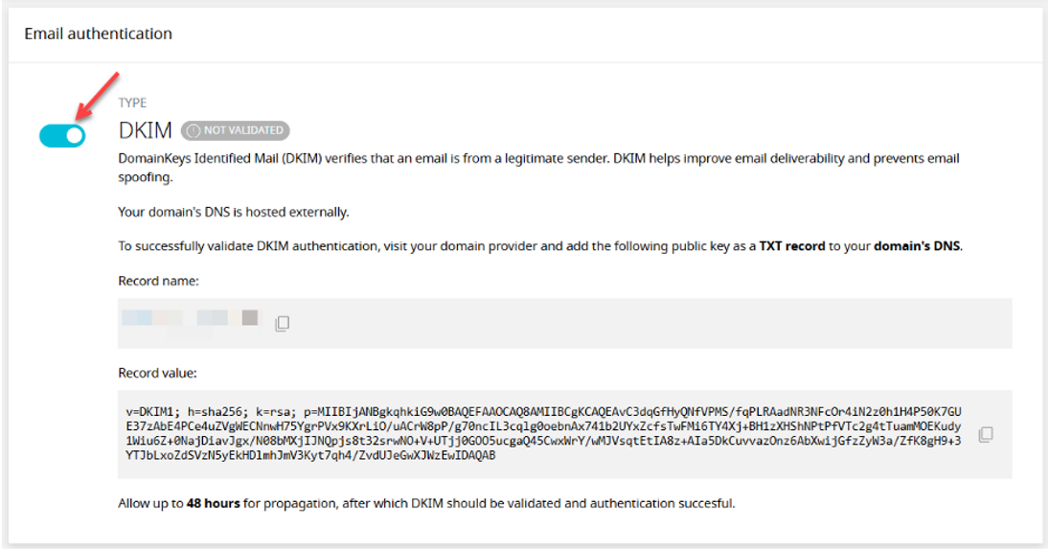The image size is (1049, 550).
Task: Toggle the DKIM authentication switch off
Action: pos(62,136)
